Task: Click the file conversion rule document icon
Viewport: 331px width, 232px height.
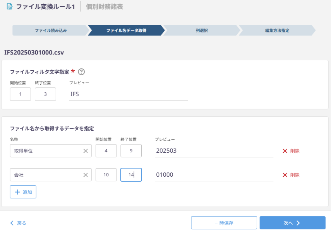Action: (10, 6)
